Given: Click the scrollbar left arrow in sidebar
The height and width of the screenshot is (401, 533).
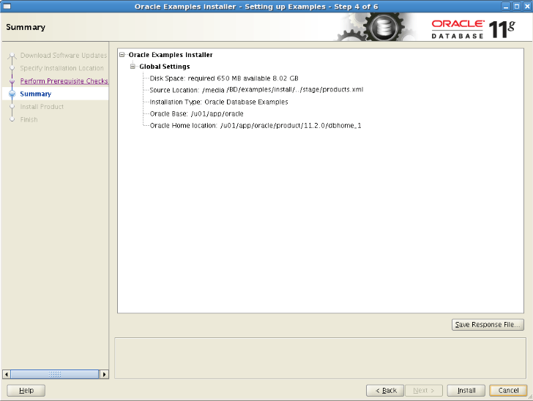Looking at the screenshot, I should point(6,374).
